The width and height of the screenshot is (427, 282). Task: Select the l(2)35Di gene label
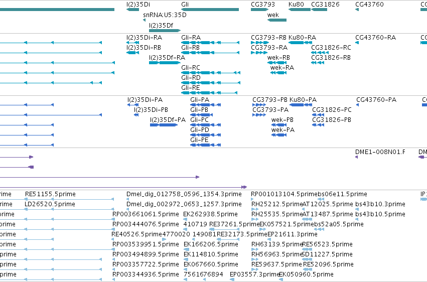[138, 5]
